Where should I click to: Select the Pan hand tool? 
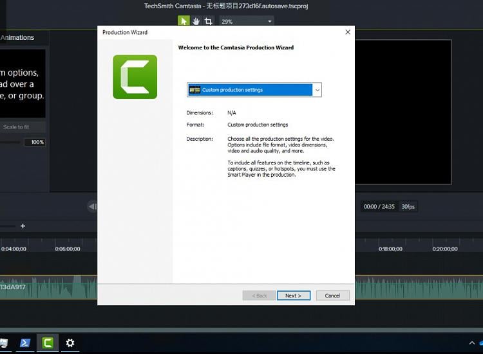tap(196, 21)
